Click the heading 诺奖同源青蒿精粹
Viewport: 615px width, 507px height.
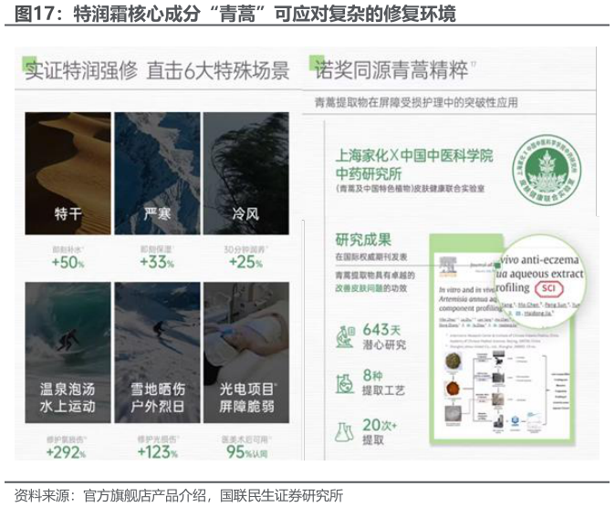(x=391, y=70)
